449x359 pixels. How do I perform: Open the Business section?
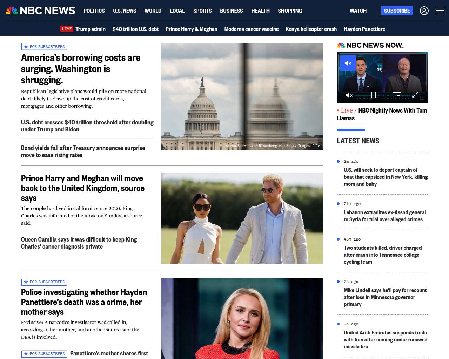(231, 11)
